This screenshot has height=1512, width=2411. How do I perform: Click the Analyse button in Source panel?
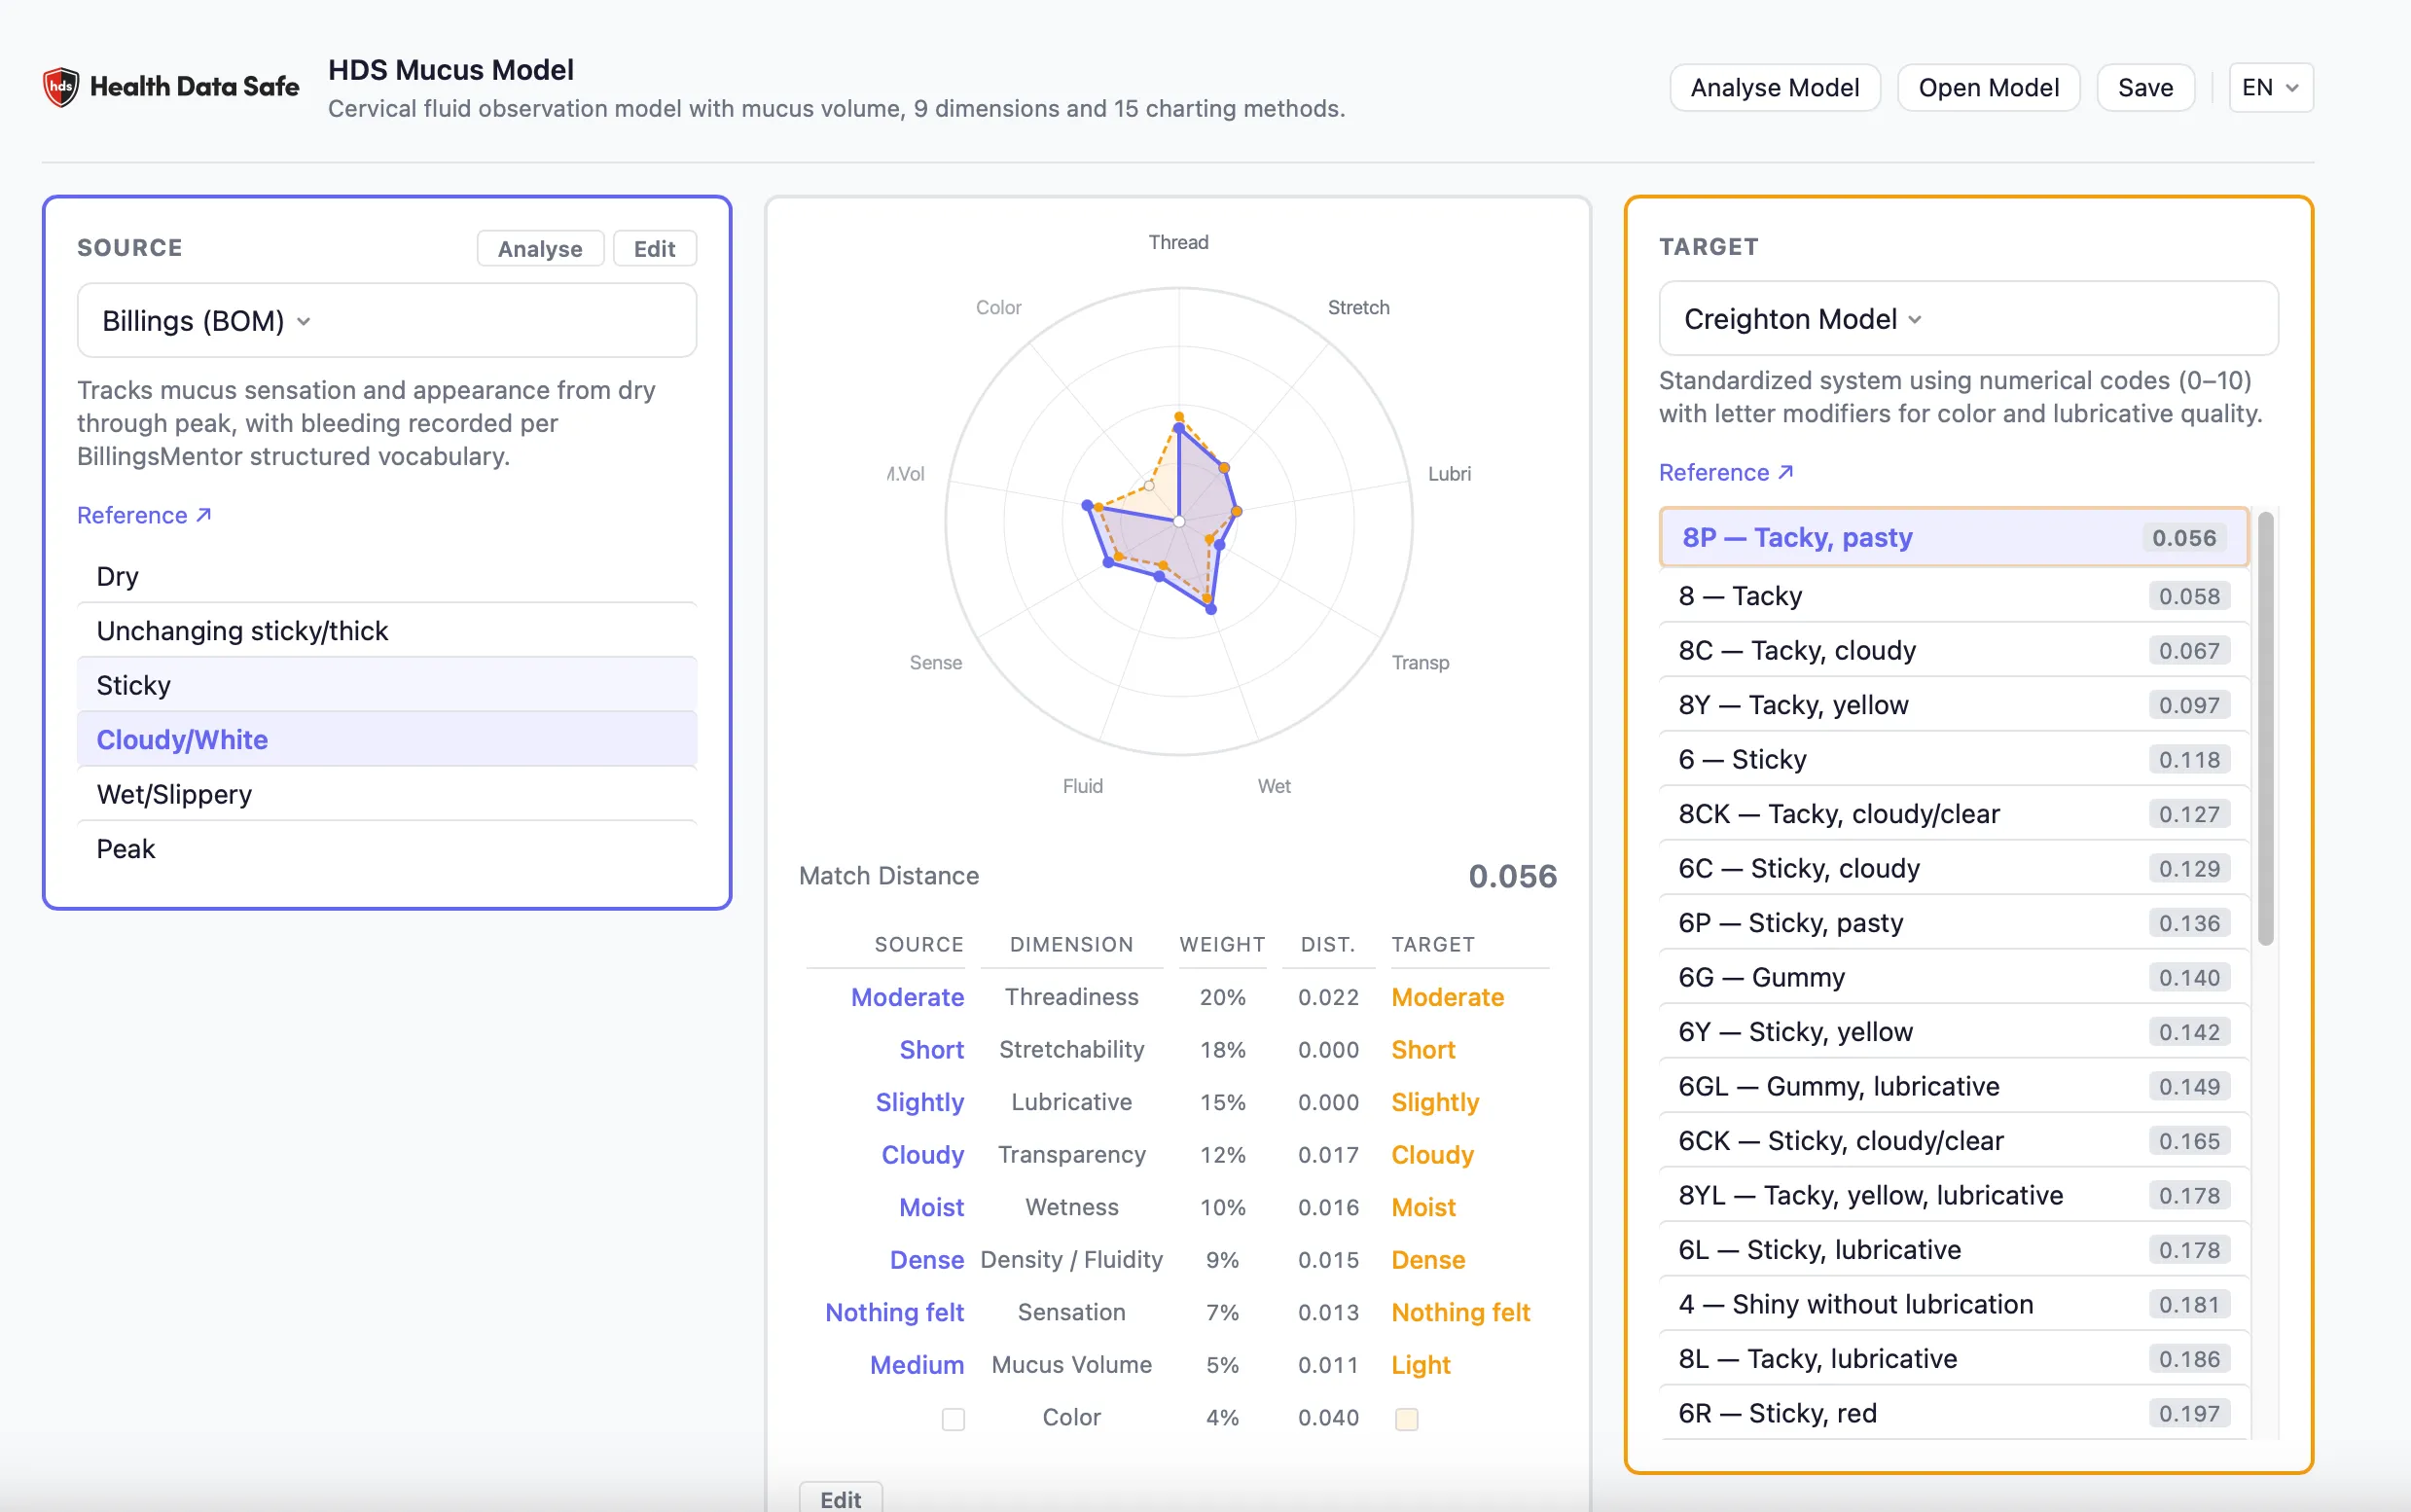[x=540, y=249]
